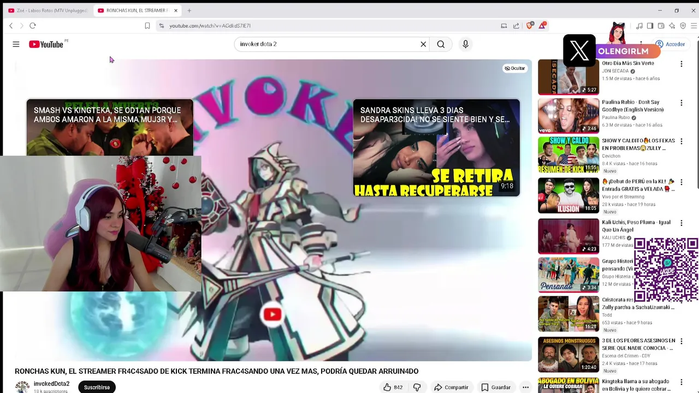Close the 'RONCHAS KUN' tab

pos(176,10)
